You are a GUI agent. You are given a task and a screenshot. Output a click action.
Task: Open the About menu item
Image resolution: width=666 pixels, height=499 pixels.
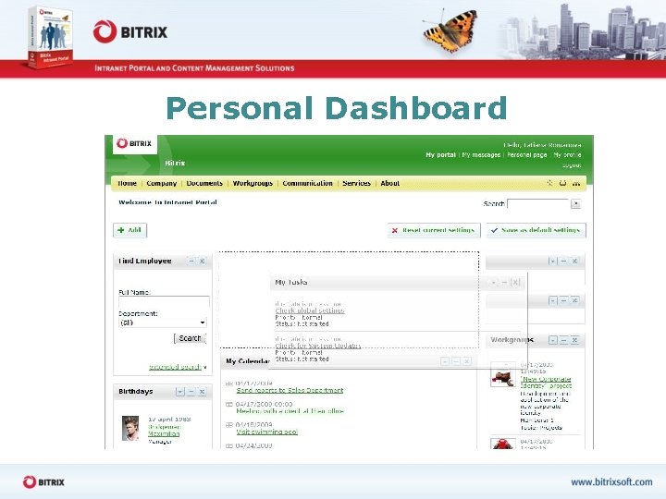[x=390, y=183]
